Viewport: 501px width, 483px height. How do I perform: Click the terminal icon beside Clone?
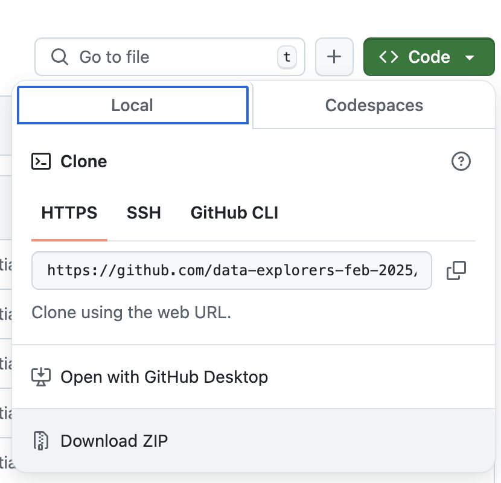pyautogui.click(x=41, y=161)
